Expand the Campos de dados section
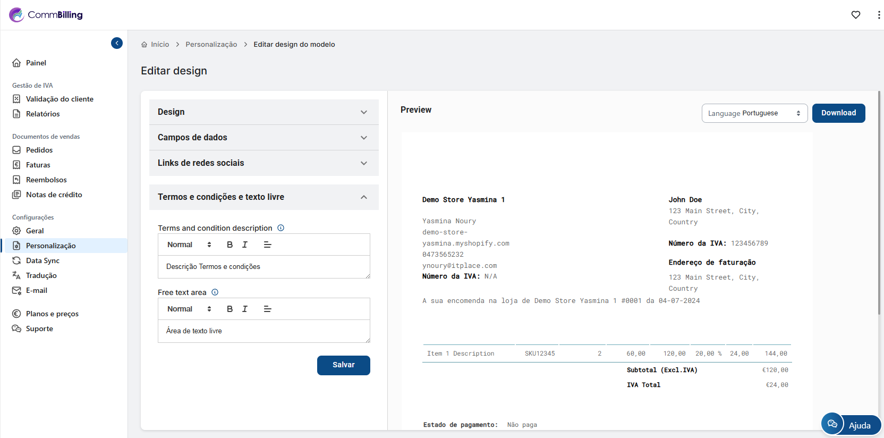 (x=263, y=138)
